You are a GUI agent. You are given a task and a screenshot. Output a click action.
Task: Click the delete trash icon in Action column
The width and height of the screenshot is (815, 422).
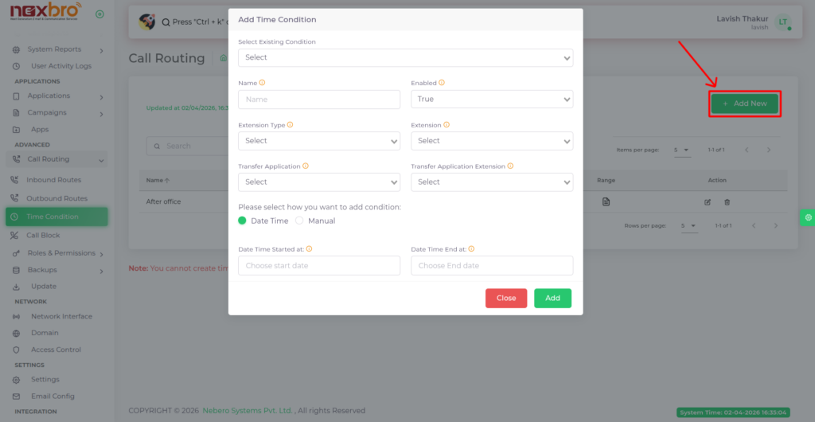(727, 202)
